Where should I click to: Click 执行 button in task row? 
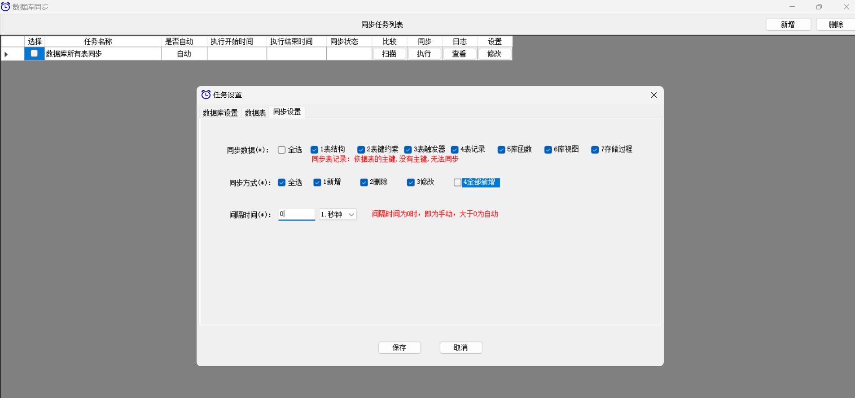[x=424, y=54]
